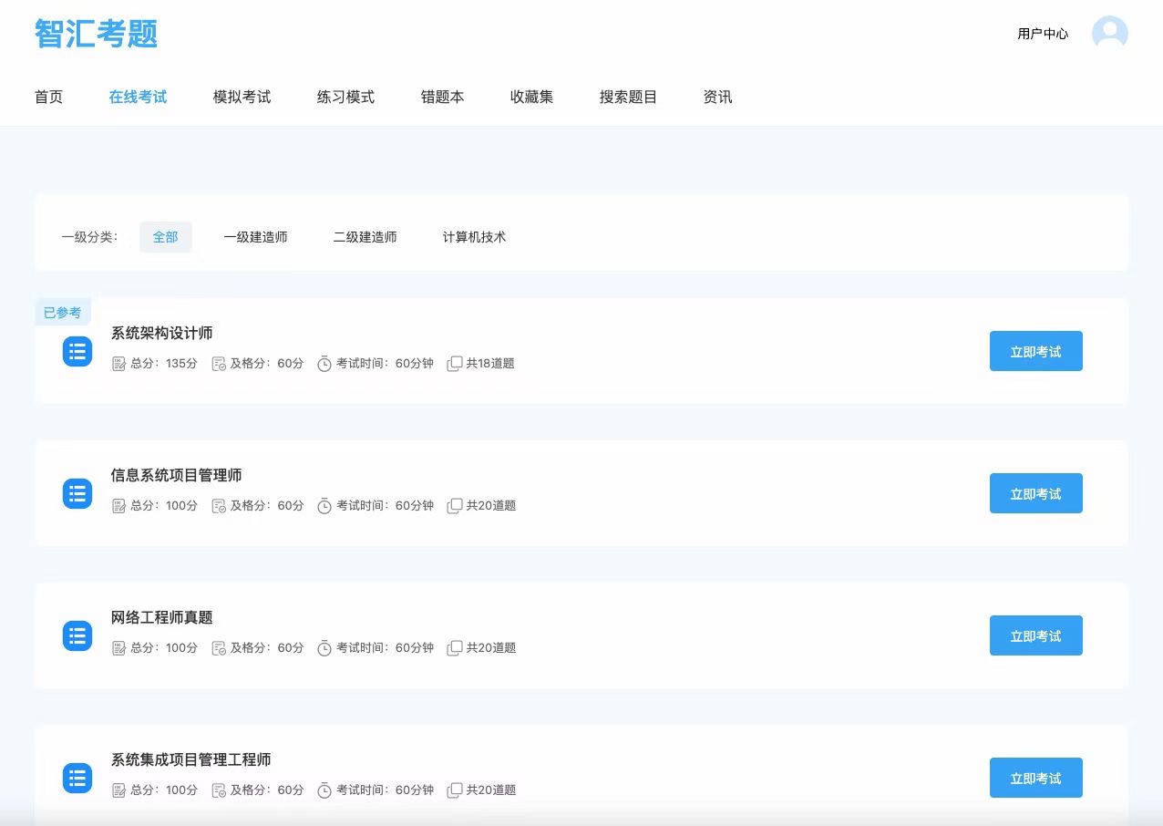The width and height of the screenshot is (1163, 826).
Task: Click the total score icon for 信息系统项目管理师
Action: [118, 506]
